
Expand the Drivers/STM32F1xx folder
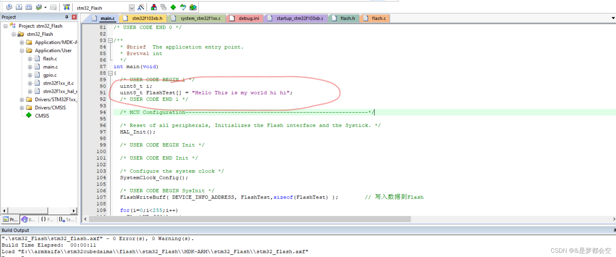[22, 99]
